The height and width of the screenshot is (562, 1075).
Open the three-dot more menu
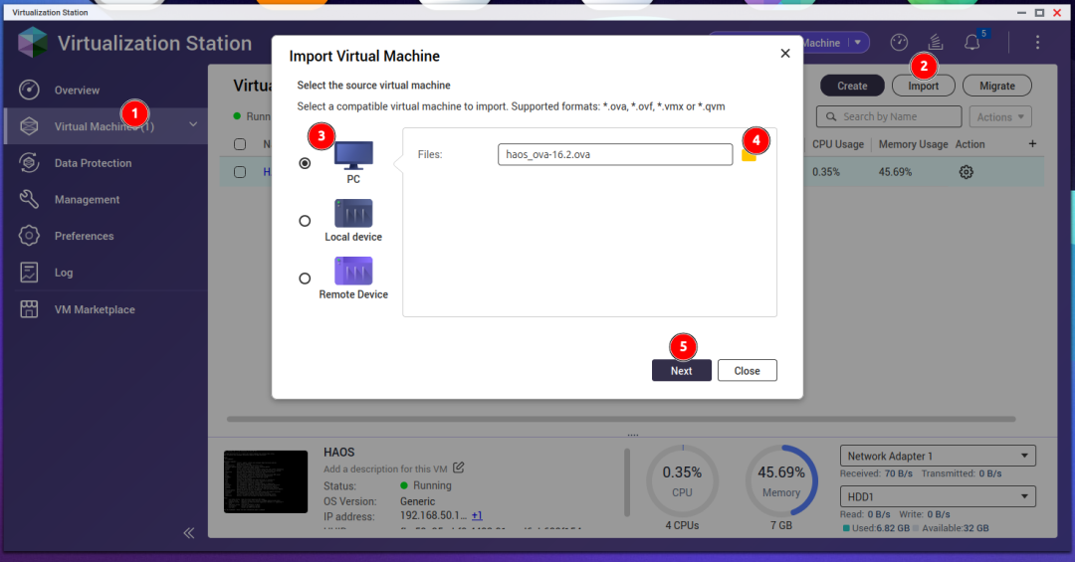[x=1037, y=43]
